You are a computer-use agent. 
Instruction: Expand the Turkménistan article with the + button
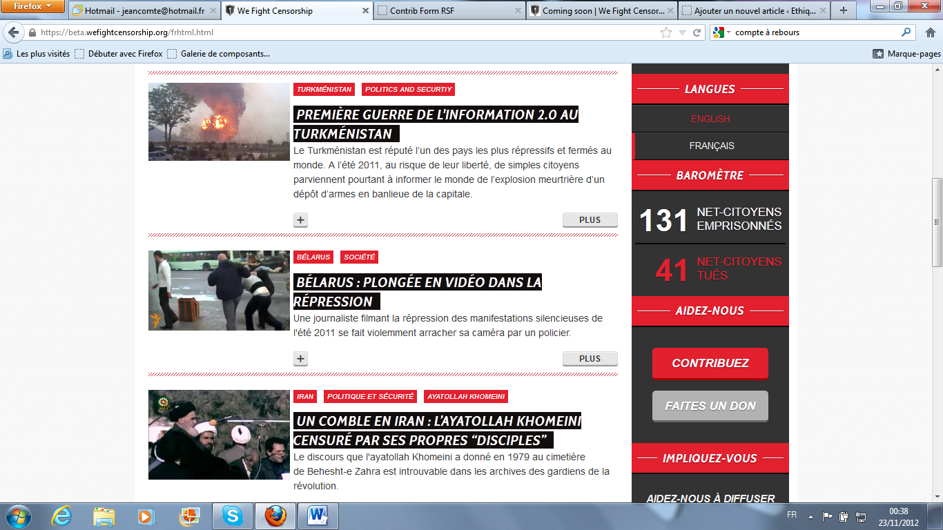click(x=300, y=220)
